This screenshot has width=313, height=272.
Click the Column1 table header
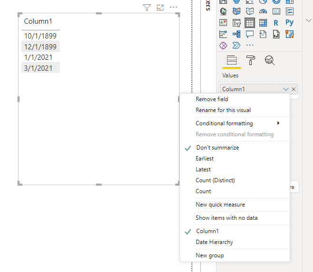coord(38,21)
